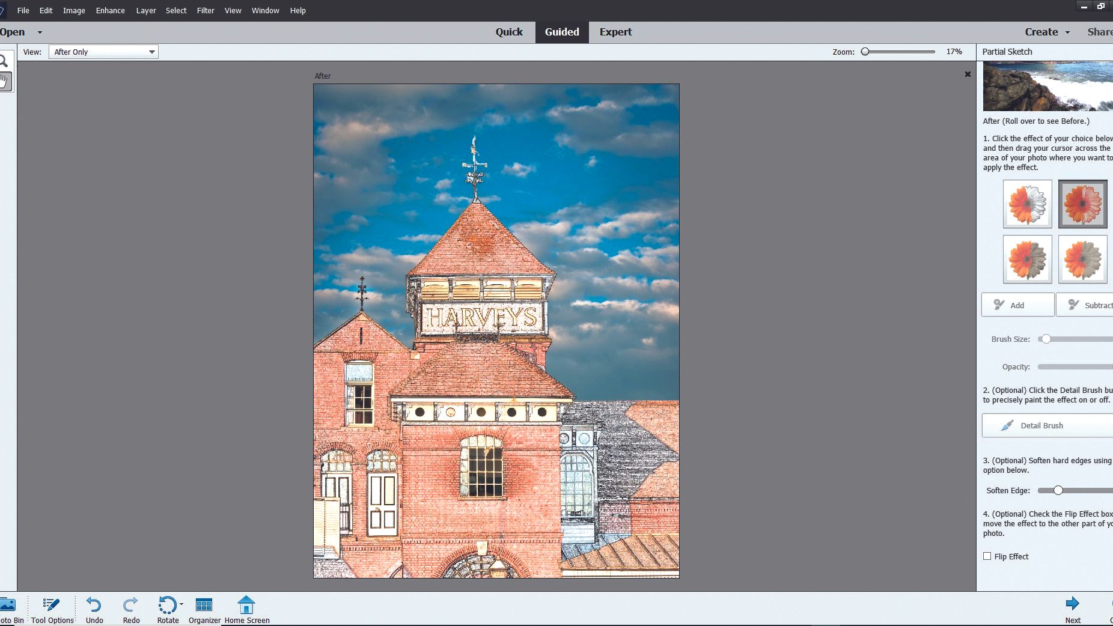This screenshot has width=1113, height=626.
Task: Click the Partial Sketch panel title
Action: [x=1007, y=52]
